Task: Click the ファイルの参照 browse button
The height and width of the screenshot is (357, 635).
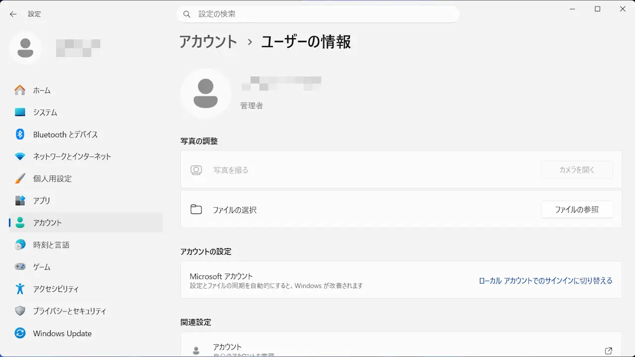Action: (x=576, y=210)
